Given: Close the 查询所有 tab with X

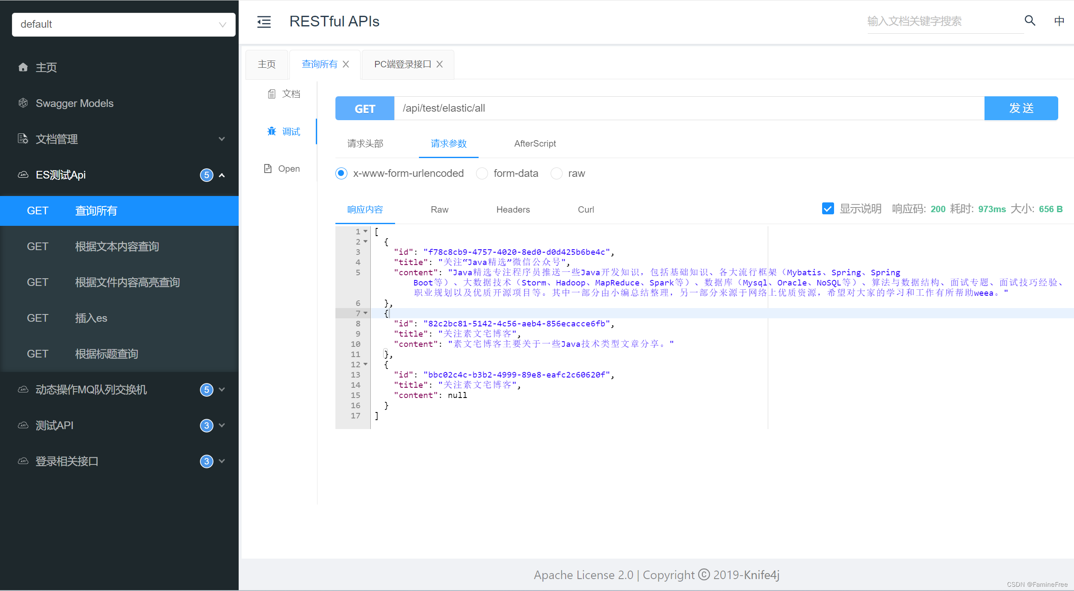Looking at the screenshot, I should pyautogui.click(x=346, y=64).
